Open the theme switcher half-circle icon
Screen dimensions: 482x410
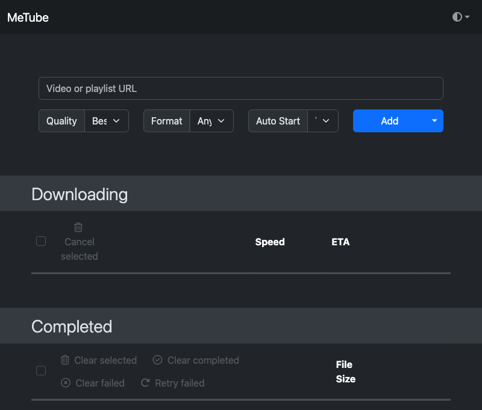(x=457, y=17)
